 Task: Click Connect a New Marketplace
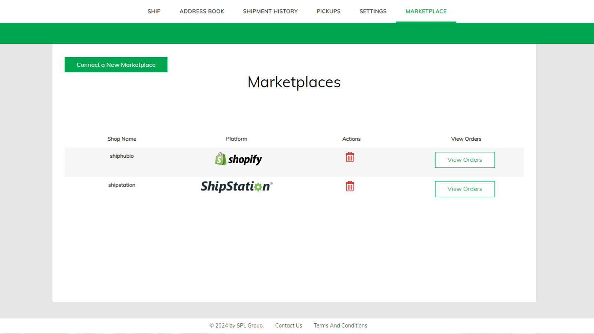[115, 65]
